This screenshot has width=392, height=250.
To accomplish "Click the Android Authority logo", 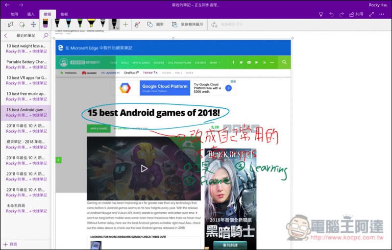I will (79, 62).
